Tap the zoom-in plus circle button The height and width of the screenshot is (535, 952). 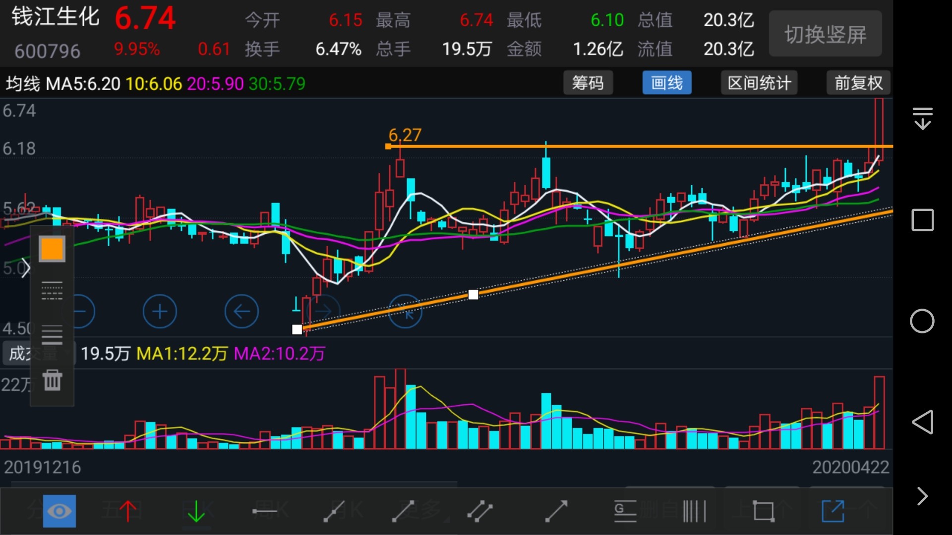(160, 312)
